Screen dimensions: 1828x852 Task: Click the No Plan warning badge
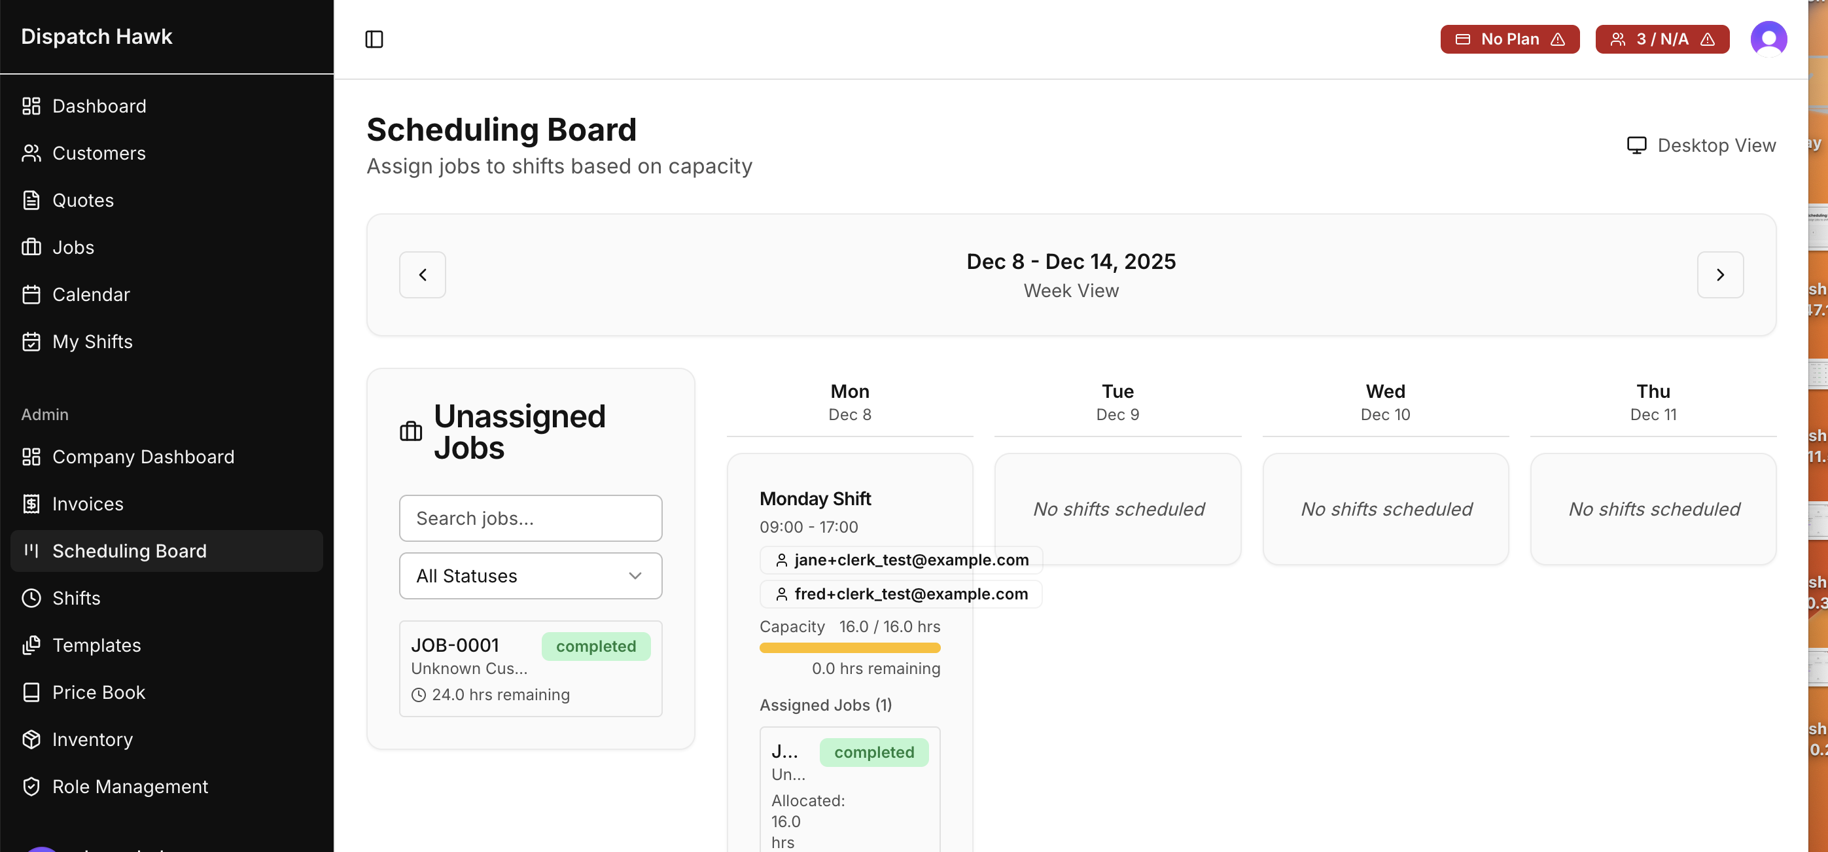(1509, 39)
